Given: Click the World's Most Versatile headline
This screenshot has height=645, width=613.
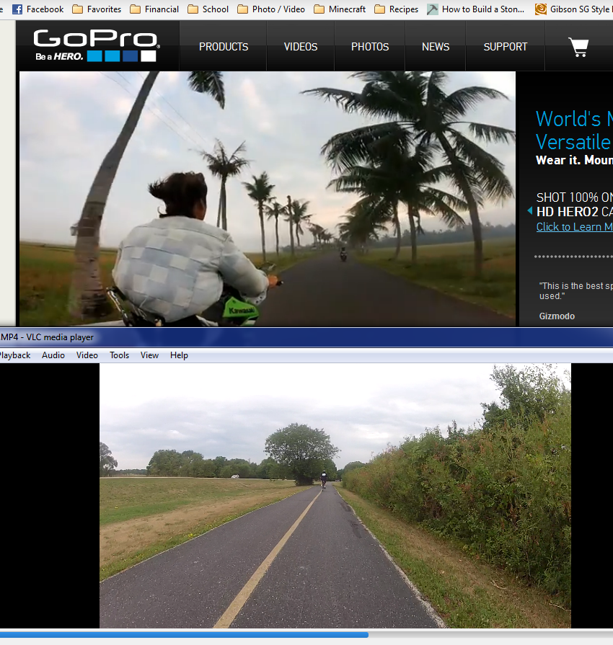Looking at the screenshot, I should [x=574, y=130].
